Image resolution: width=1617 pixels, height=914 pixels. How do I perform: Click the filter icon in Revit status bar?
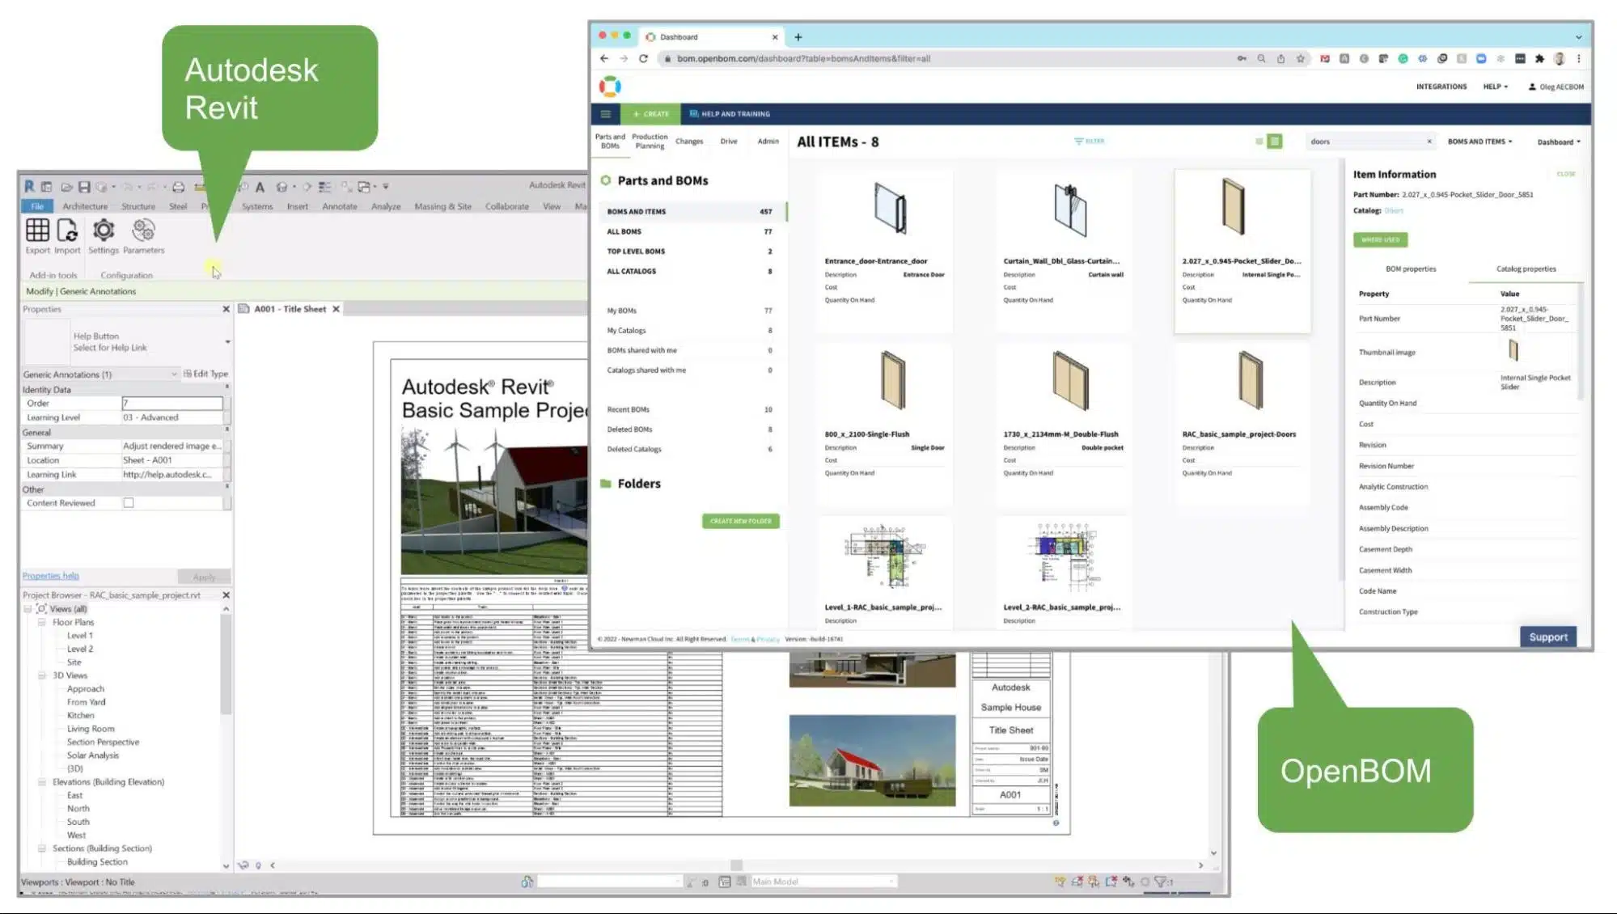[x=1161, y=882]
